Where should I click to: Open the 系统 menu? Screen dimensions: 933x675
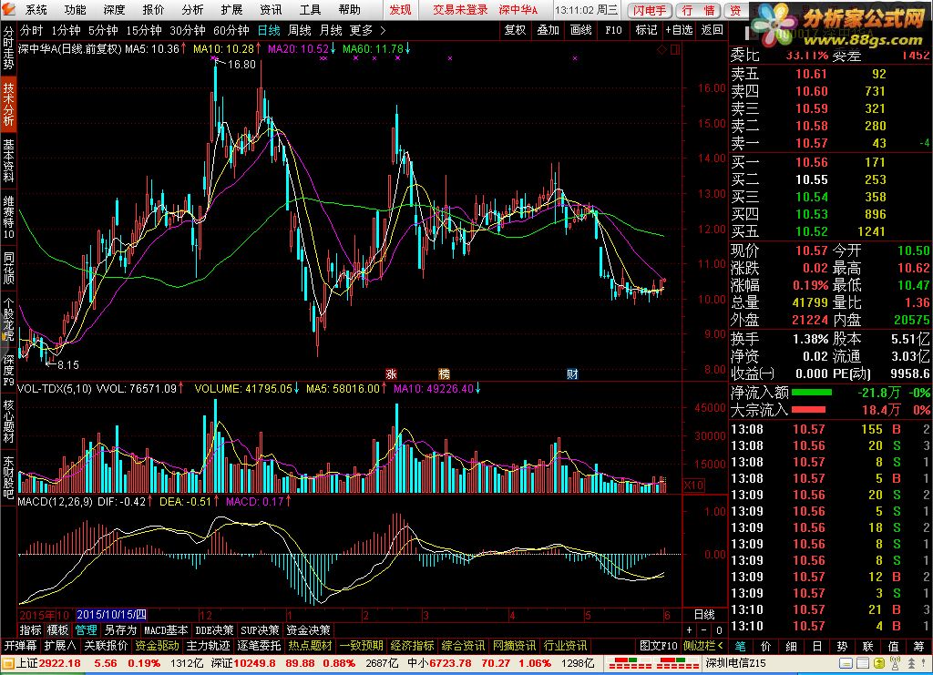(36, 9)
